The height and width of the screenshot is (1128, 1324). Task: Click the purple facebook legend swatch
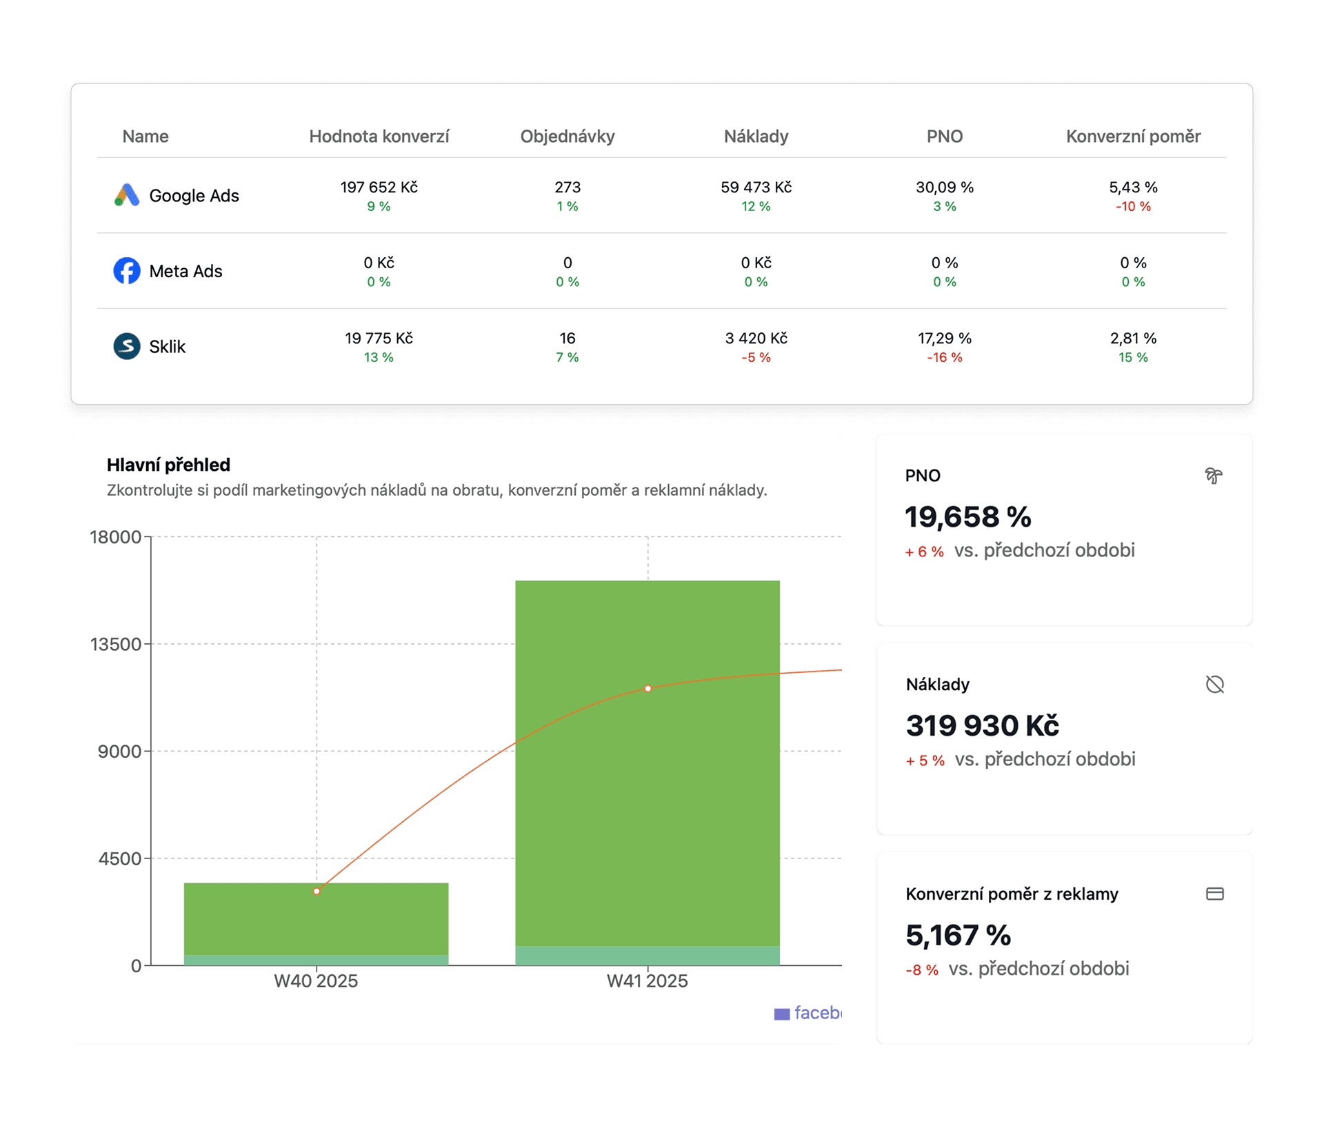[781, 1014]
